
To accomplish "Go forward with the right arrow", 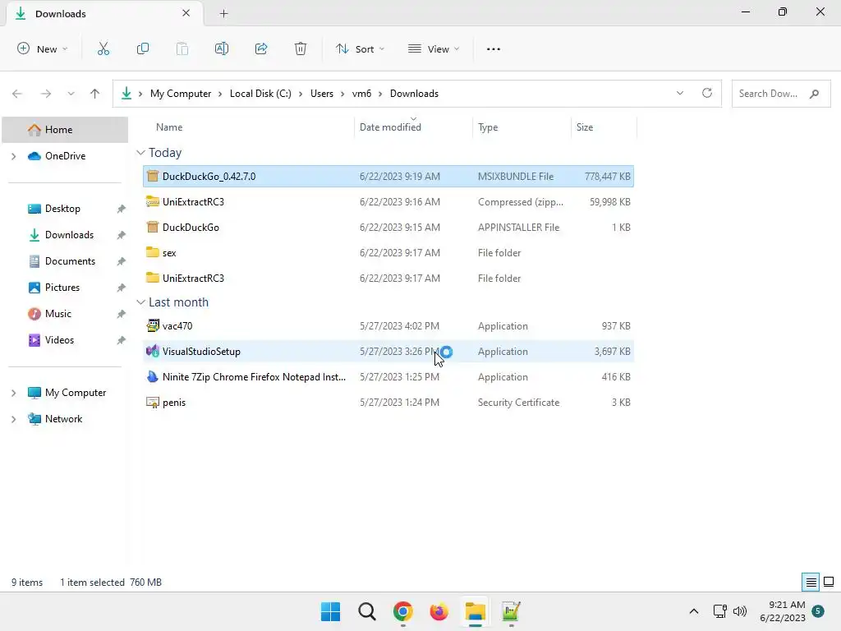I will tap(46, 94).
